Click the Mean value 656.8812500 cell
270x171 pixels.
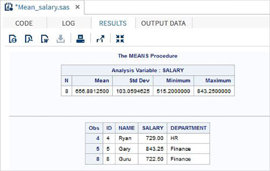92,91
